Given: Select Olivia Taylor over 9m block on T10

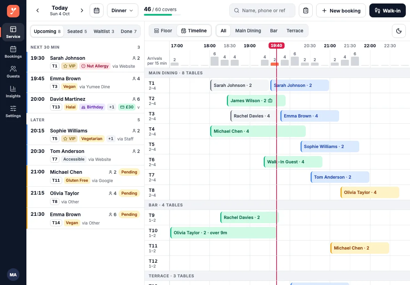Looking at the screenshot, I should [x=223, y=233].
